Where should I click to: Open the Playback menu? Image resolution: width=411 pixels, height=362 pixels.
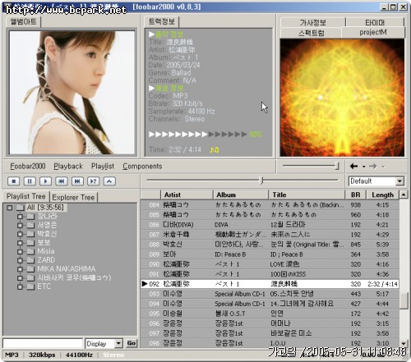(68, 166)
